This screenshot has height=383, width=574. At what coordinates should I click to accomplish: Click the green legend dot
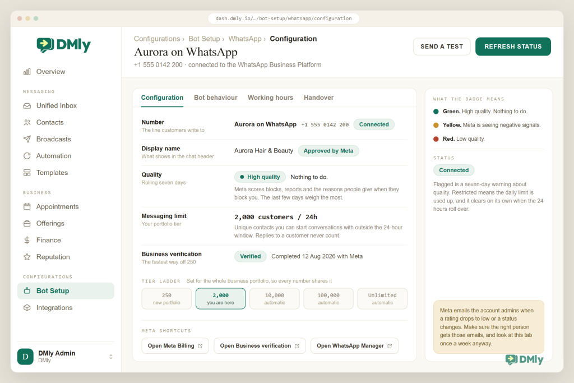[x=436, y=112]
